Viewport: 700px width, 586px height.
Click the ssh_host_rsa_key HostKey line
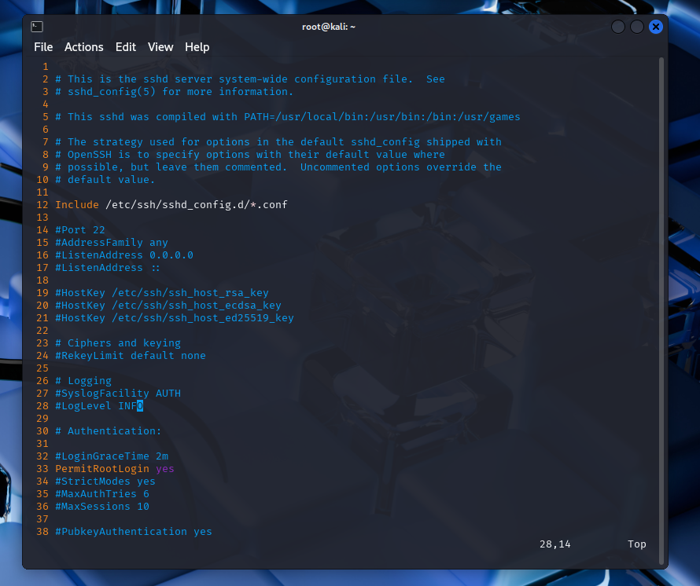(x=161, y=293)
